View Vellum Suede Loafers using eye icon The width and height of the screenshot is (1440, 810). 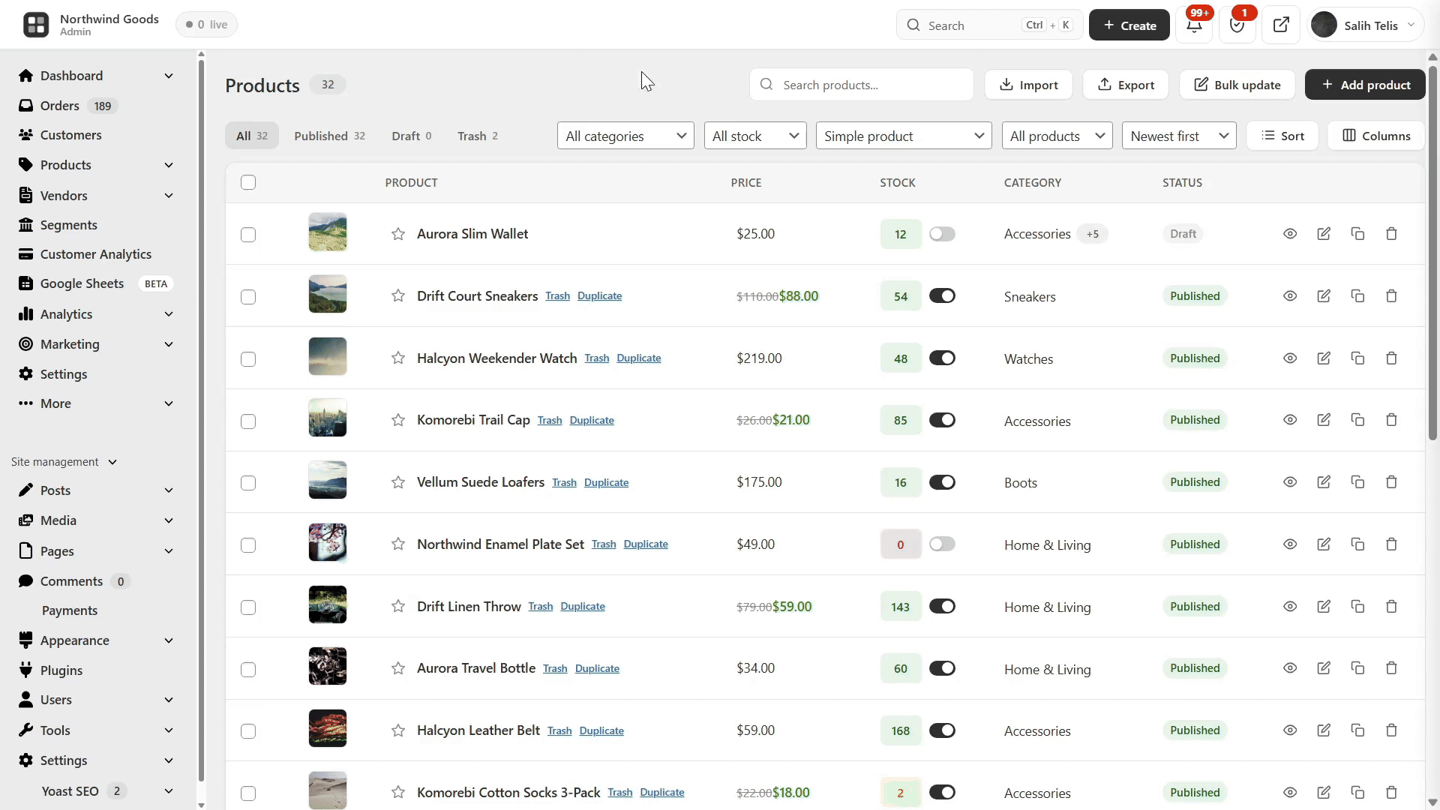coord(1290,482)
